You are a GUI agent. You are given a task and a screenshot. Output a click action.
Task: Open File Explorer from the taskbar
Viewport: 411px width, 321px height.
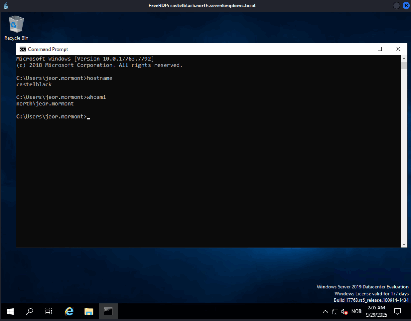click(89, 311)
